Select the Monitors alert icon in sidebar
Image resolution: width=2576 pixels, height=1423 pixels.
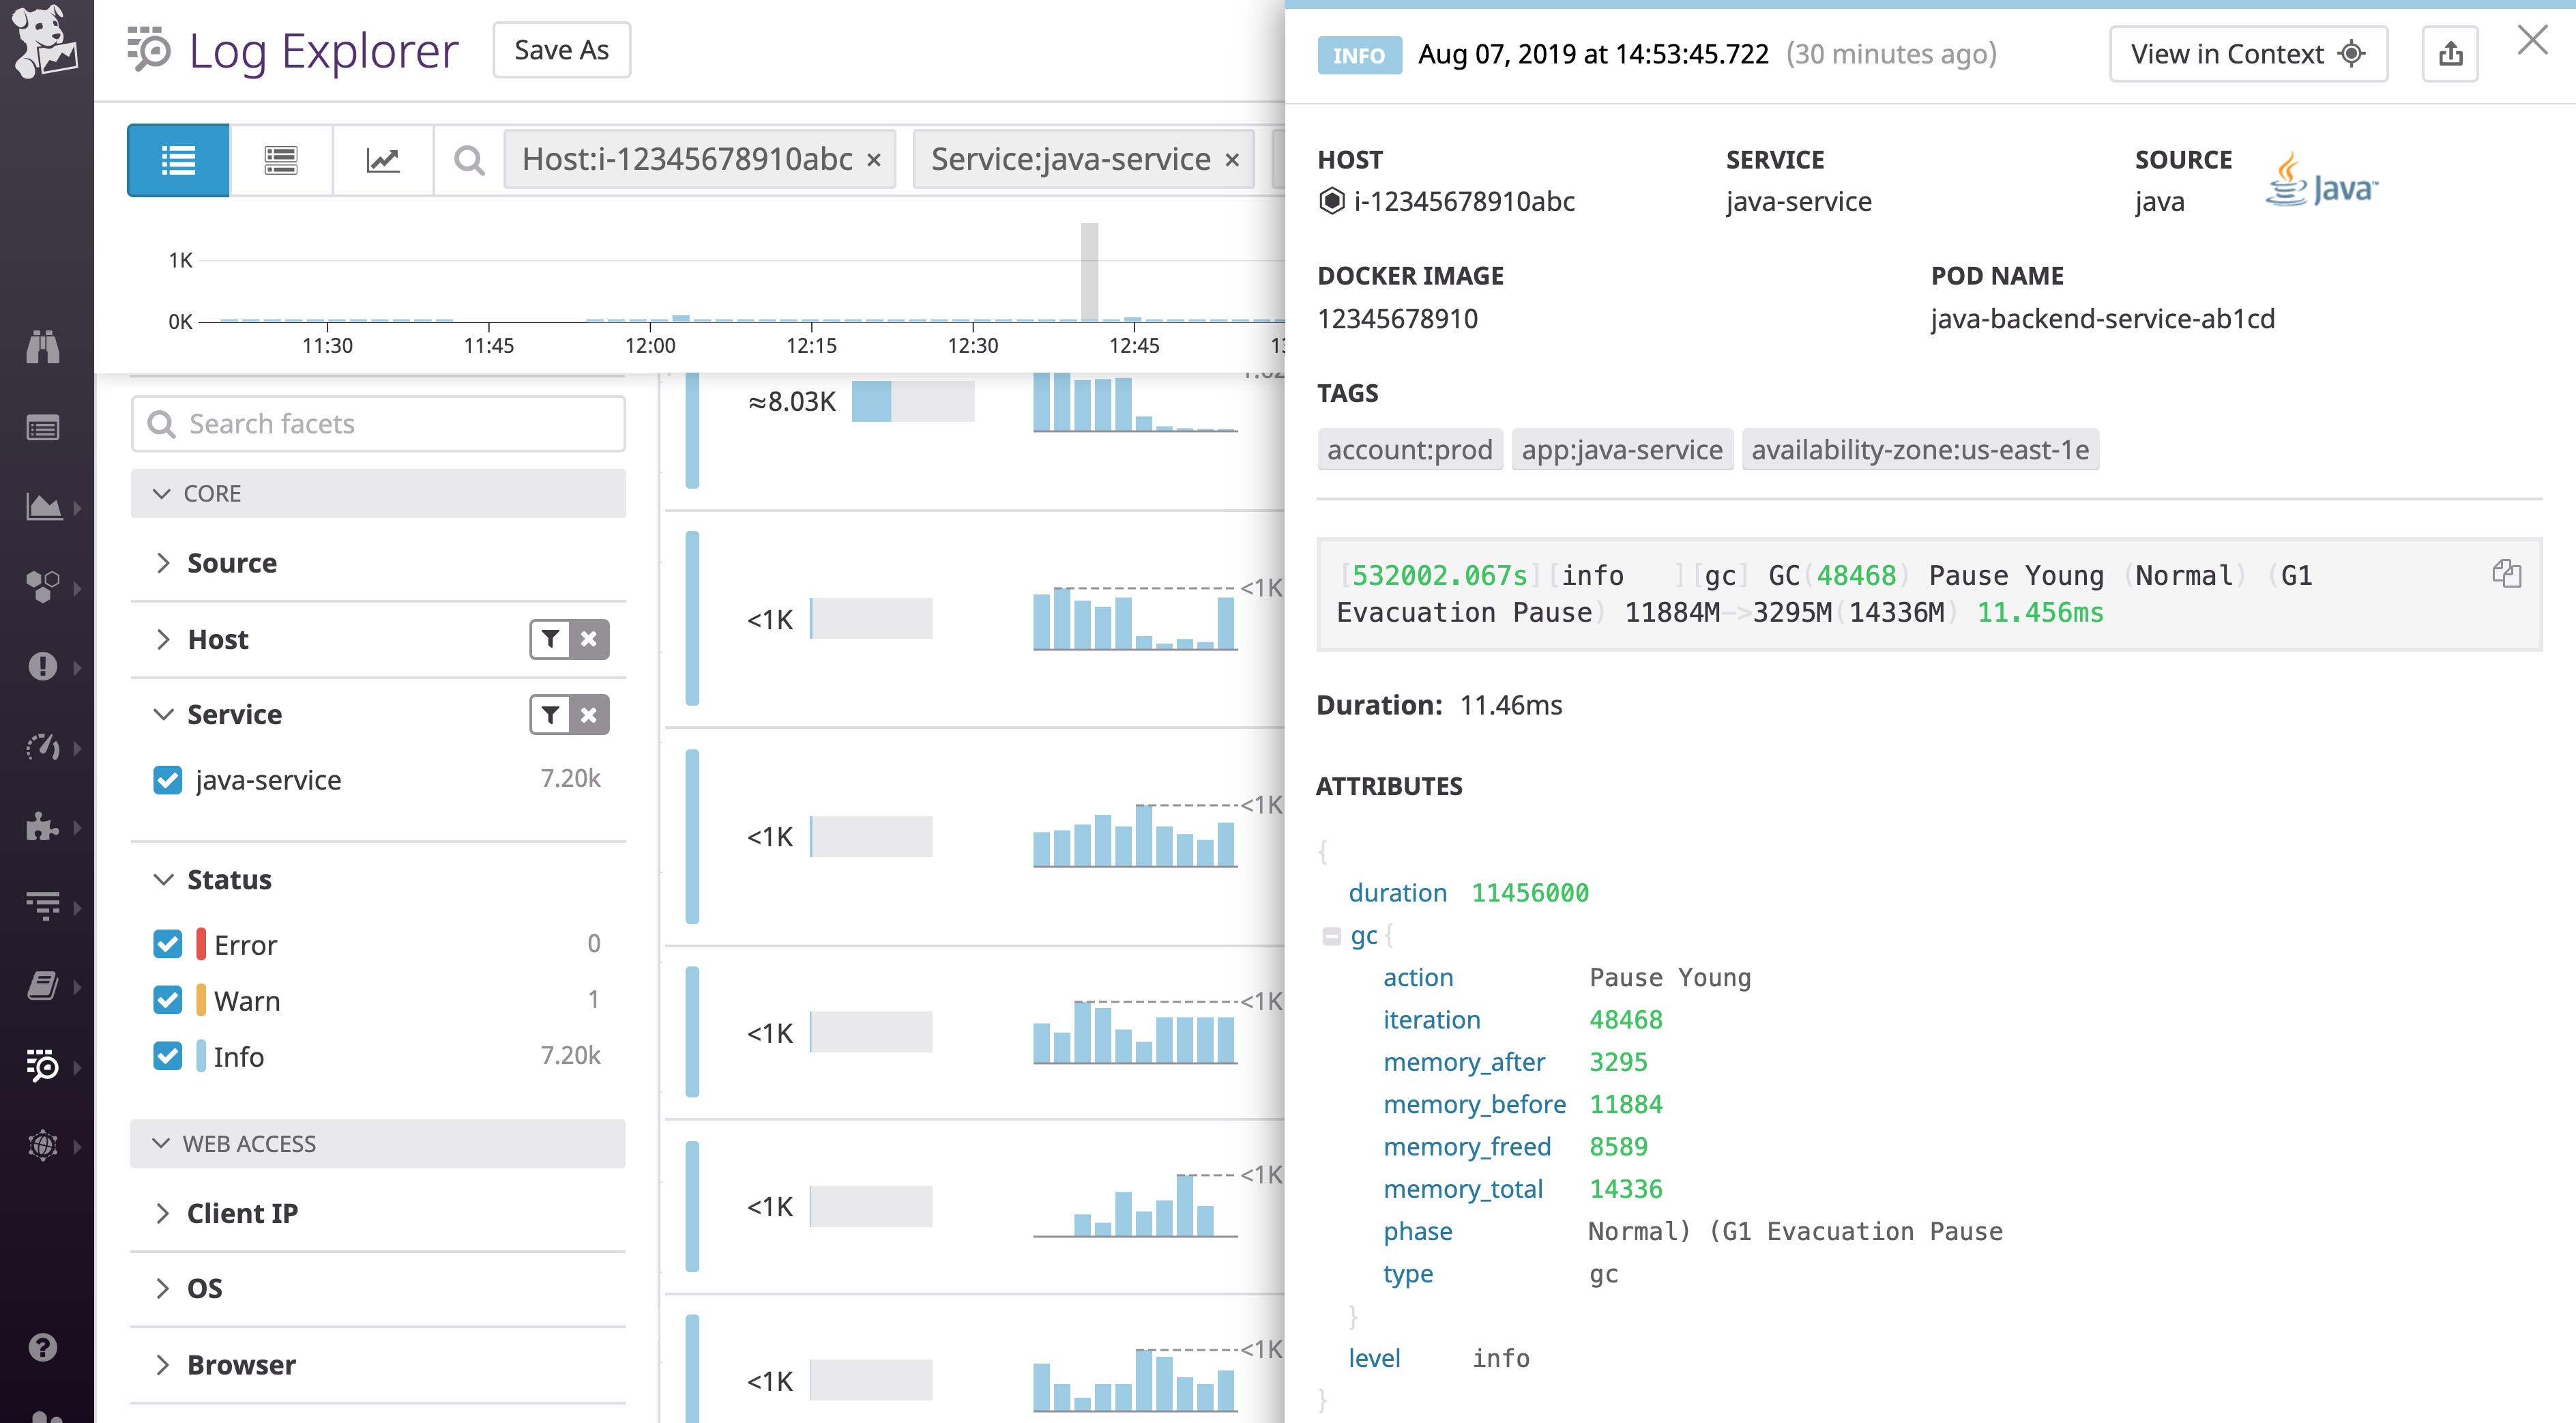click(x=44, y=665)
